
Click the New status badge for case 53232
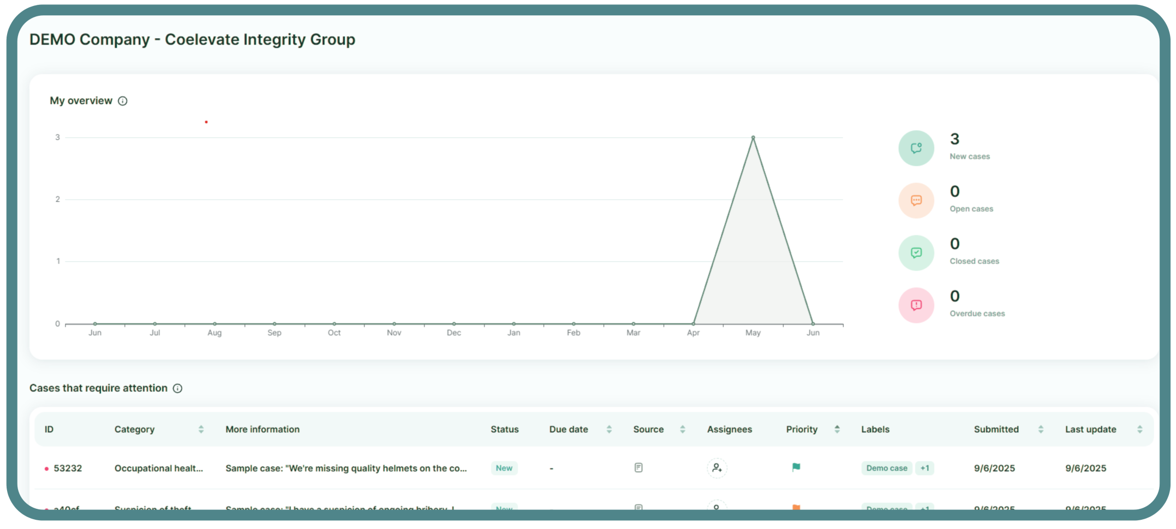[504, 468]
